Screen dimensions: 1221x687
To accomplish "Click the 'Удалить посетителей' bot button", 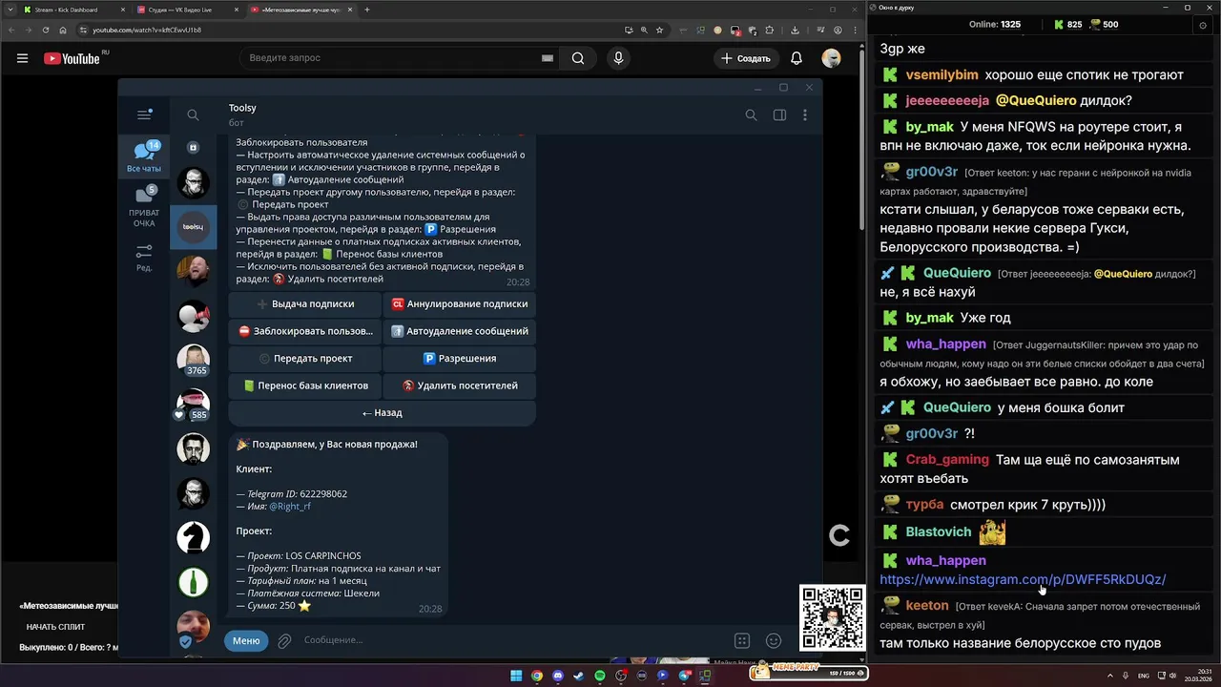I will (x=459, y=385).
